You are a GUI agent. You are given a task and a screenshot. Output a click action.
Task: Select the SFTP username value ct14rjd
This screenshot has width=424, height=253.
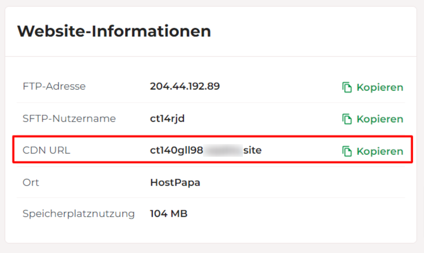(167, 118)
